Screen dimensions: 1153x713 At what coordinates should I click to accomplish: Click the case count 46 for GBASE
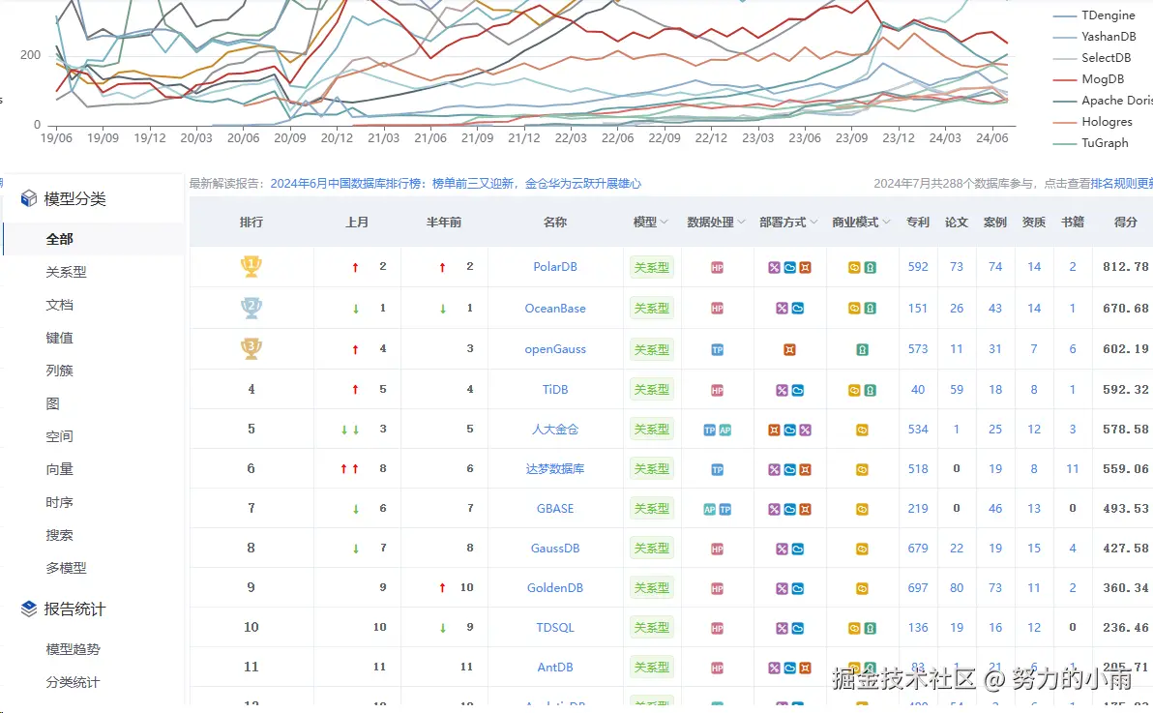[x=995, y=509]
